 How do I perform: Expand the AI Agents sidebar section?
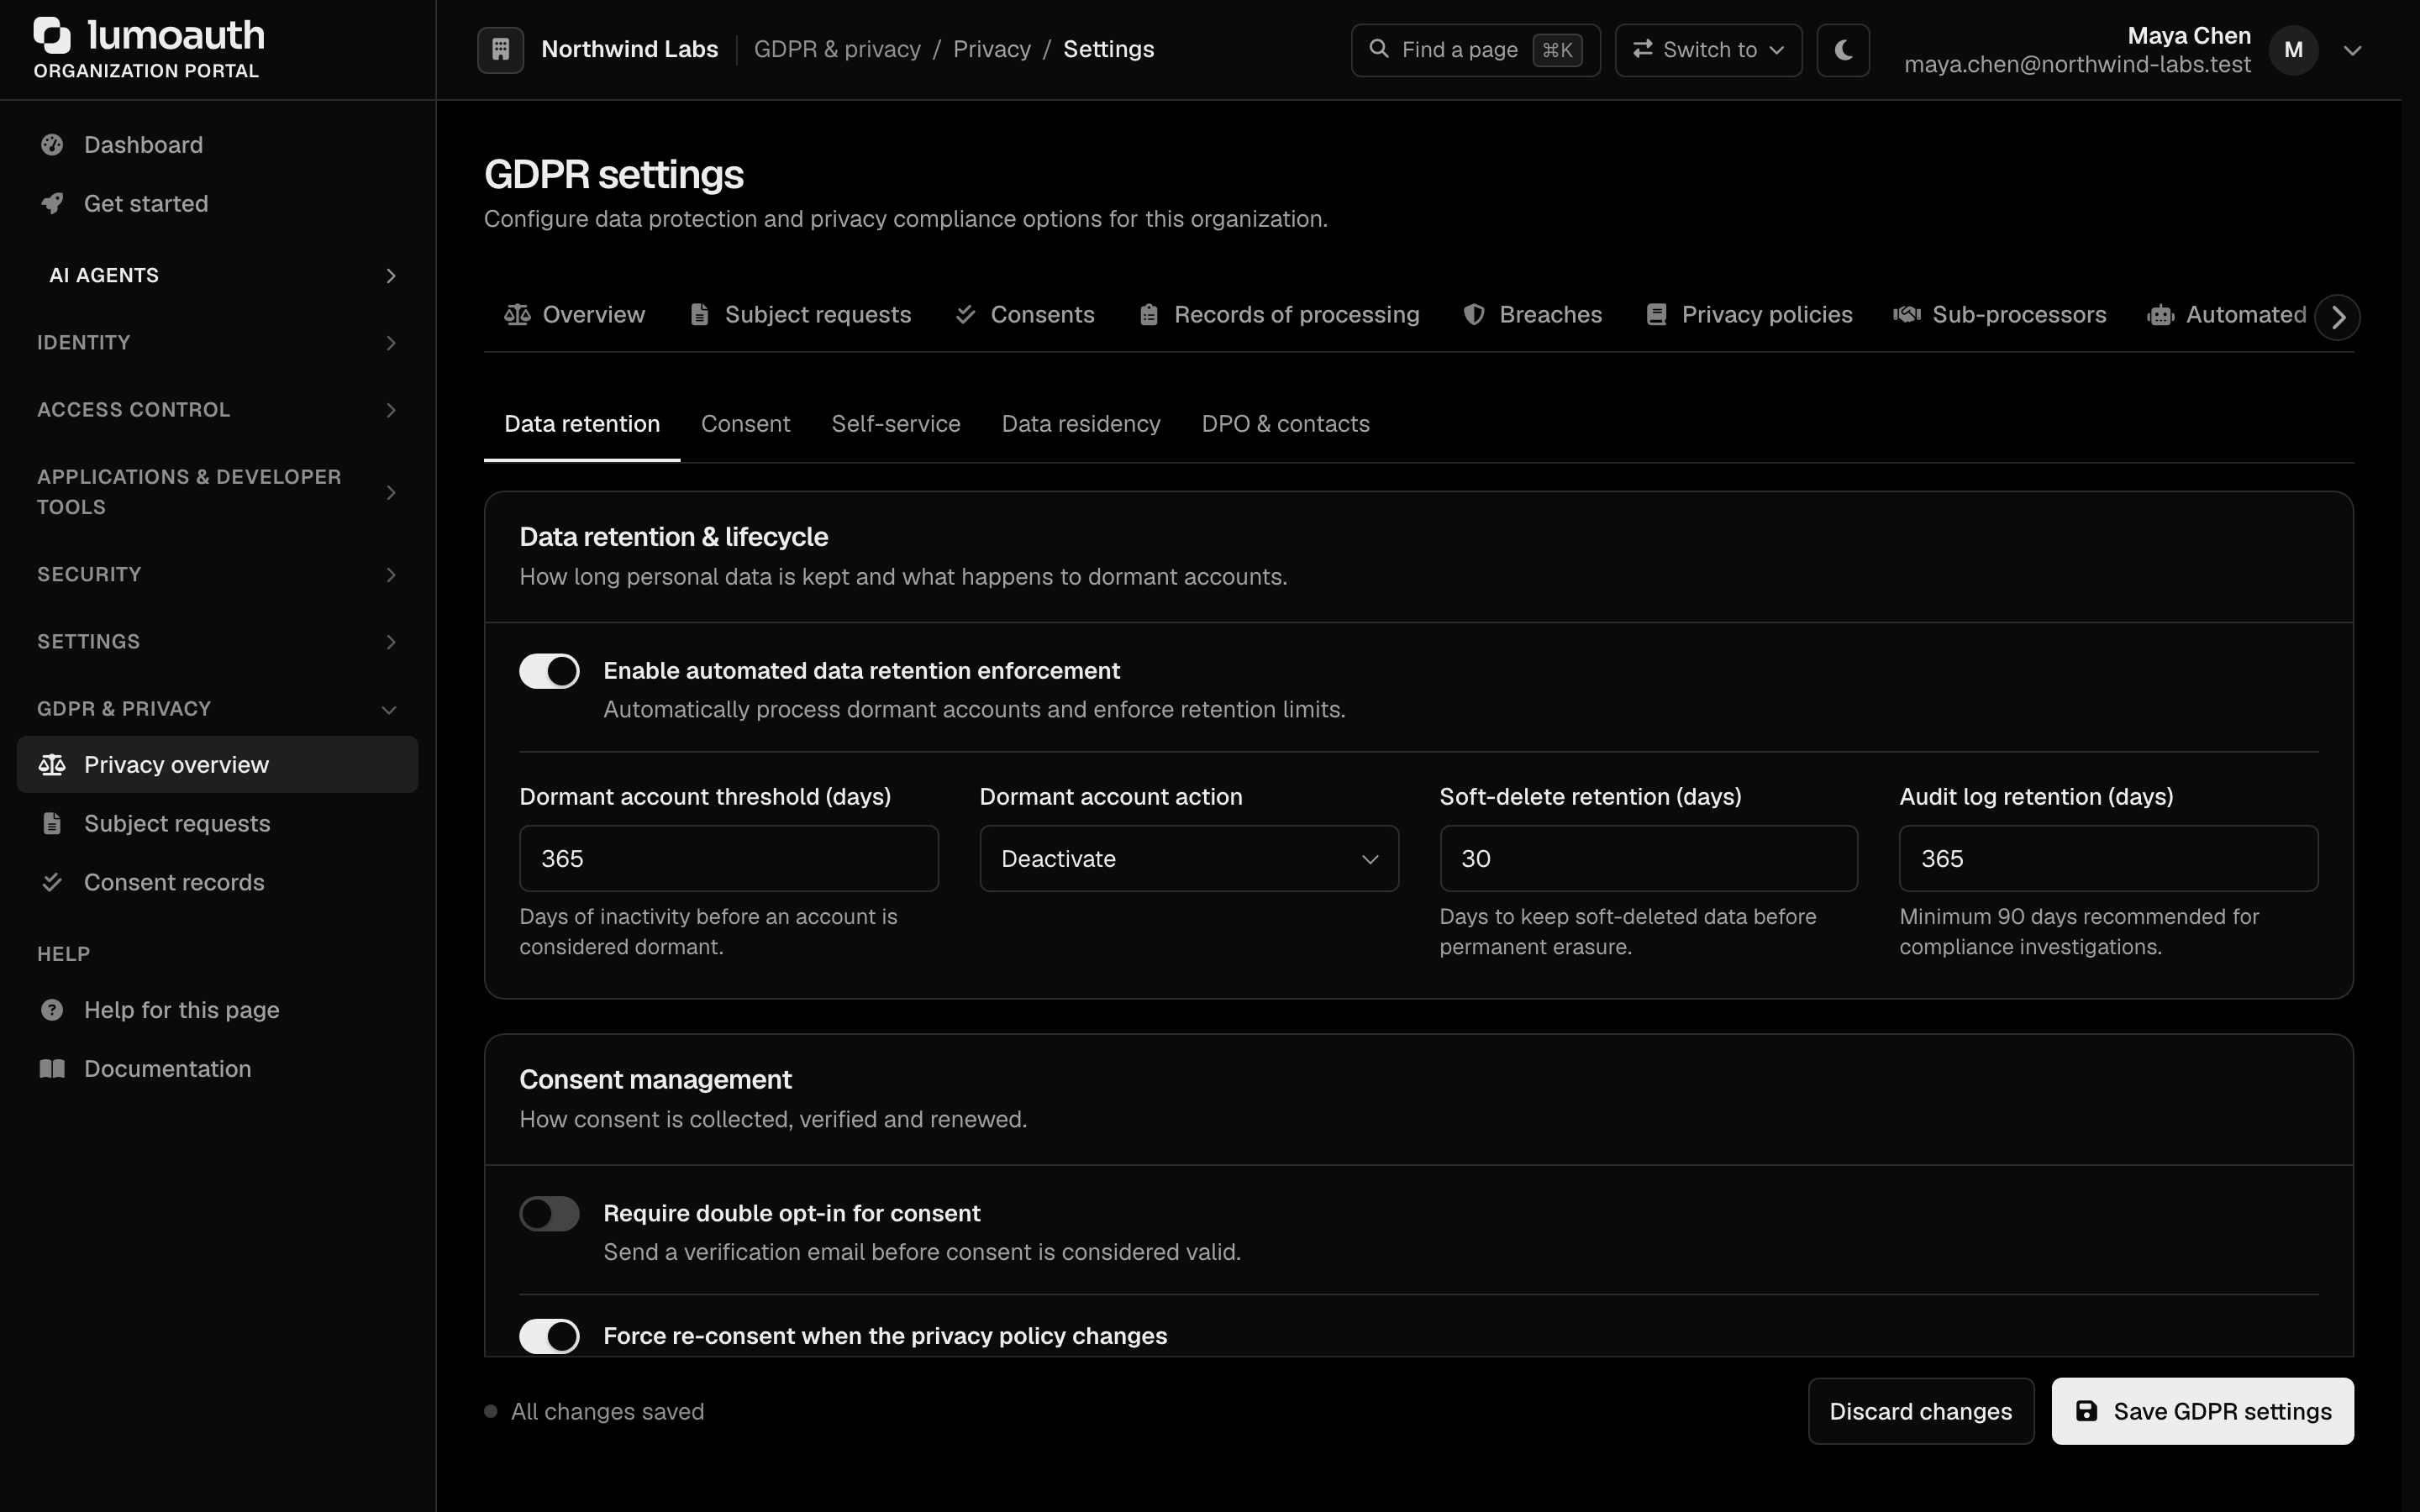(218, 276)
